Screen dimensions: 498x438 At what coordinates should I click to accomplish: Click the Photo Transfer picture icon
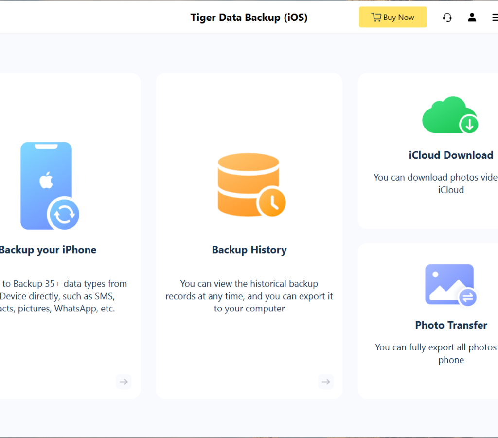451,285
